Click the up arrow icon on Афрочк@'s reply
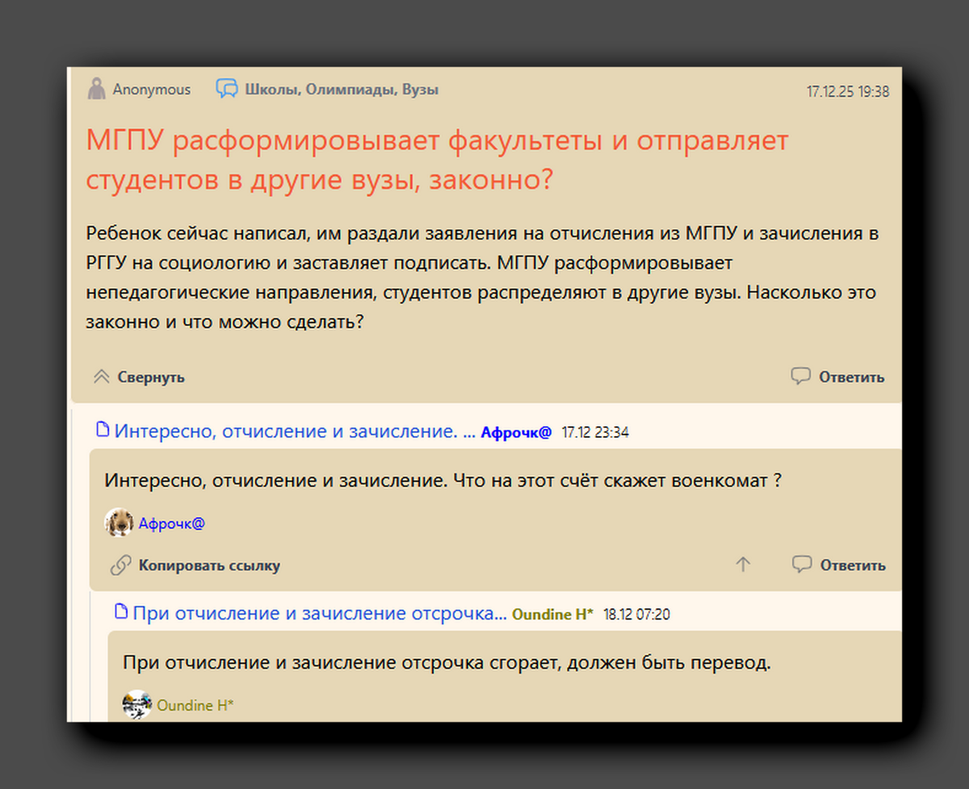 [x=742, y=565]
